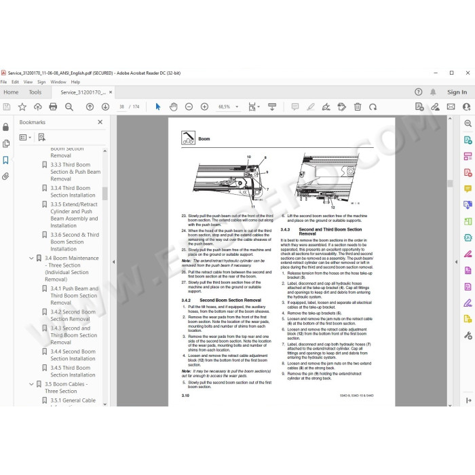Collapse the 3.4 Boom Maintenance bookmark
Viewport: 475px width, 475px height.
(x=31, y=258)
